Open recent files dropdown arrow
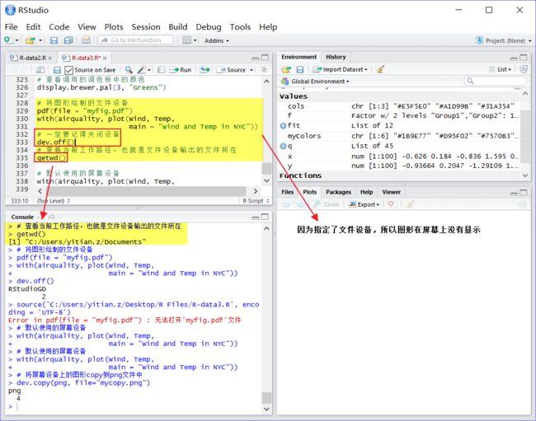Viewport: 536px width, 421px height. 40,40
